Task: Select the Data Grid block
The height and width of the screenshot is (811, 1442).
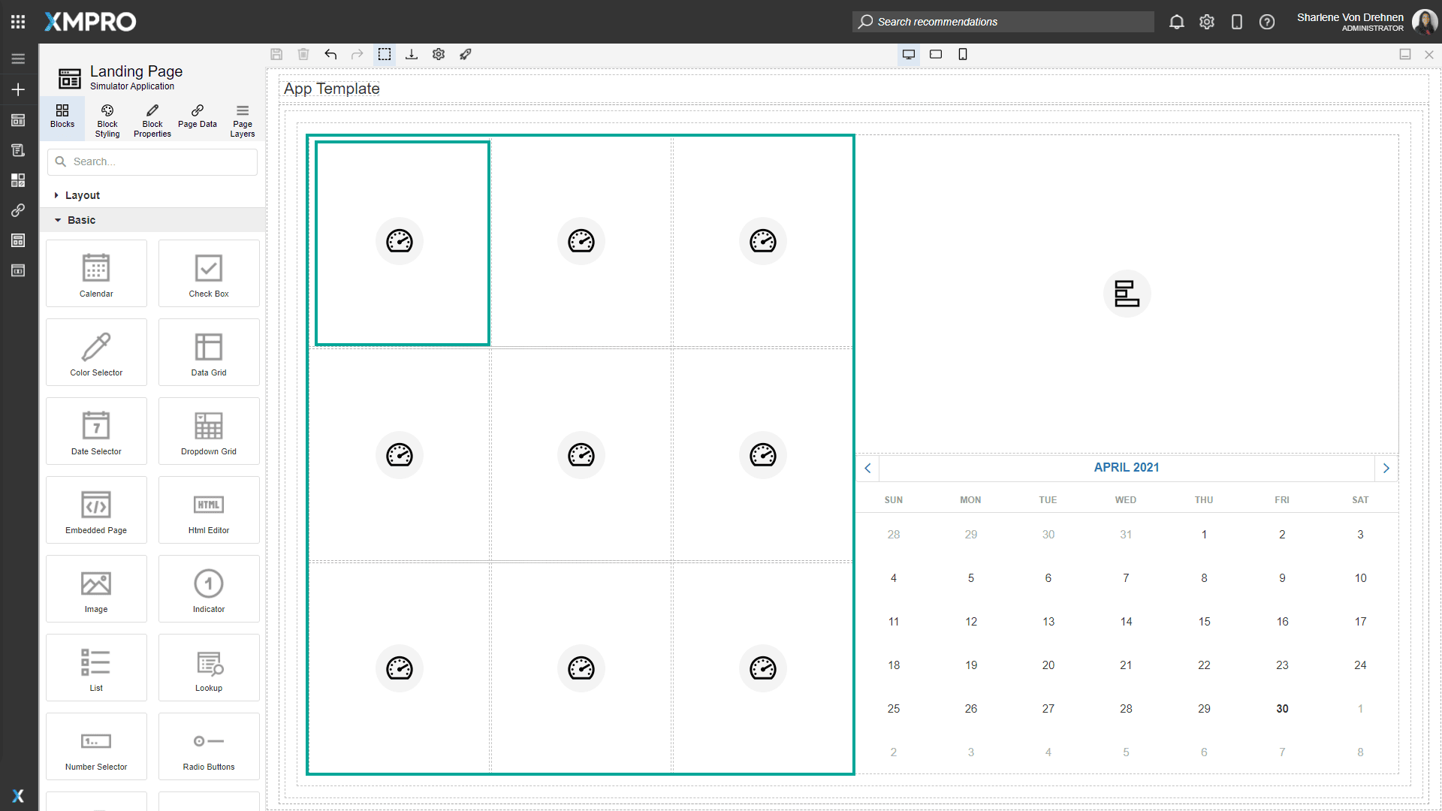Action: (209, 352)
